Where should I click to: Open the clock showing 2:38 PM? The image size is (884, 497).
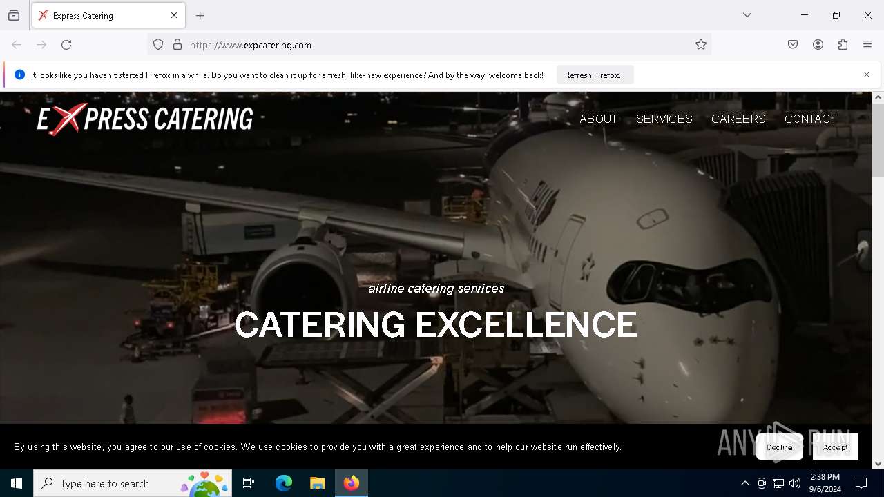pos(825,483)
